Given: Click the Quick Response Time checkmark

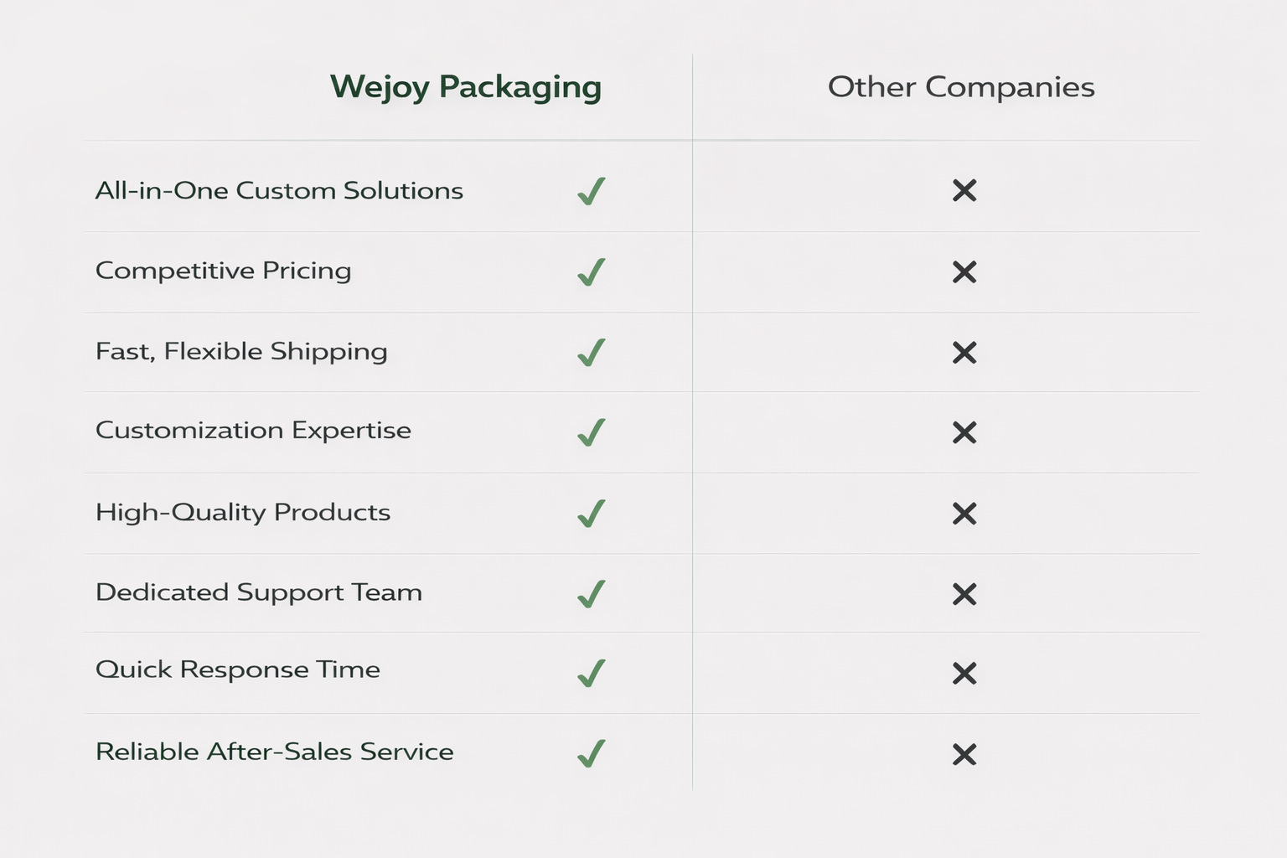Looking at the screenshot, I should tap(592, 673).
